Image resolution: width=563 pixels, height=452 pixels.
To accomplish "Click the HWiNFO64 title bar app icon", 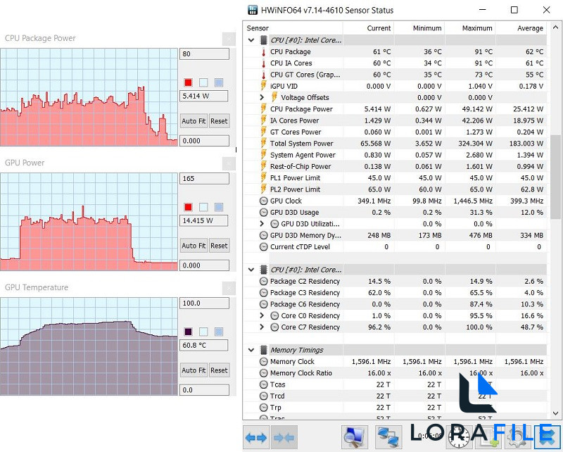I will coord(253,10).
